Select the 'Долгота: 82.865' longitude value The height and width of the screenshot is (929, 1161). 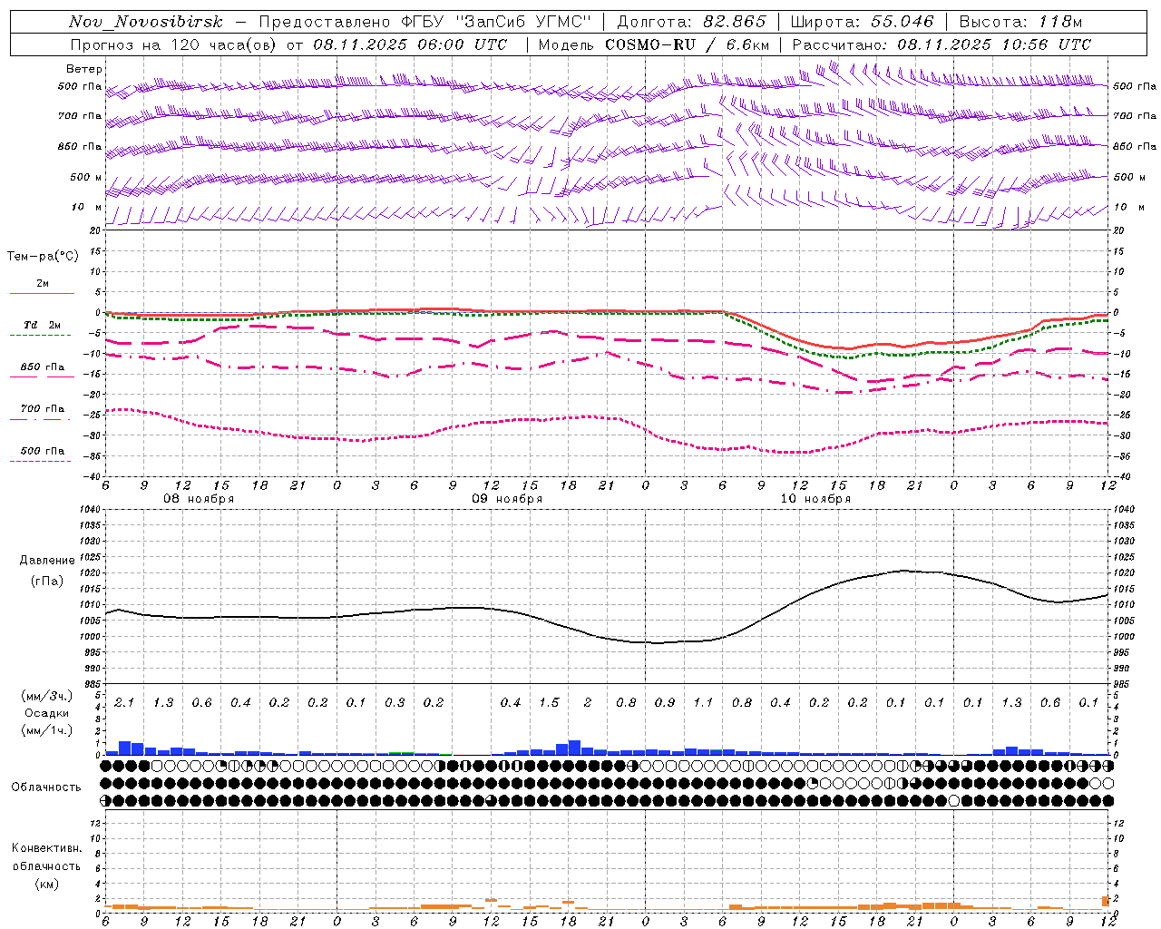point(691,22)
